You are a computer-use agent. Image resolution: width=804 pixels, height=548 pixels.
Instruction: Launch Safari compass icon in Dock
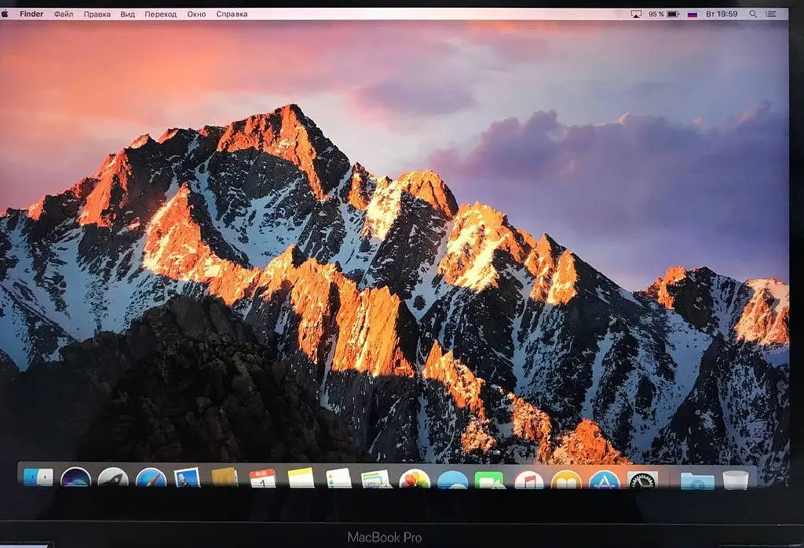point(152,477)
